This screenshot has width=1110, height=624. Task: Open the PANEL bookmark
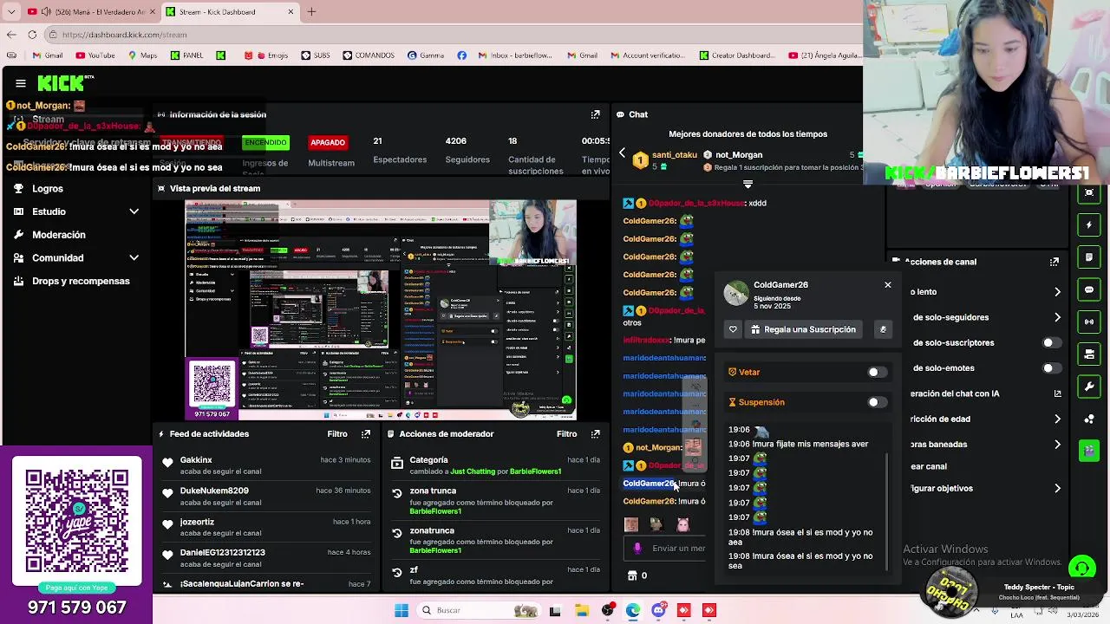click(x=186, y=55)
